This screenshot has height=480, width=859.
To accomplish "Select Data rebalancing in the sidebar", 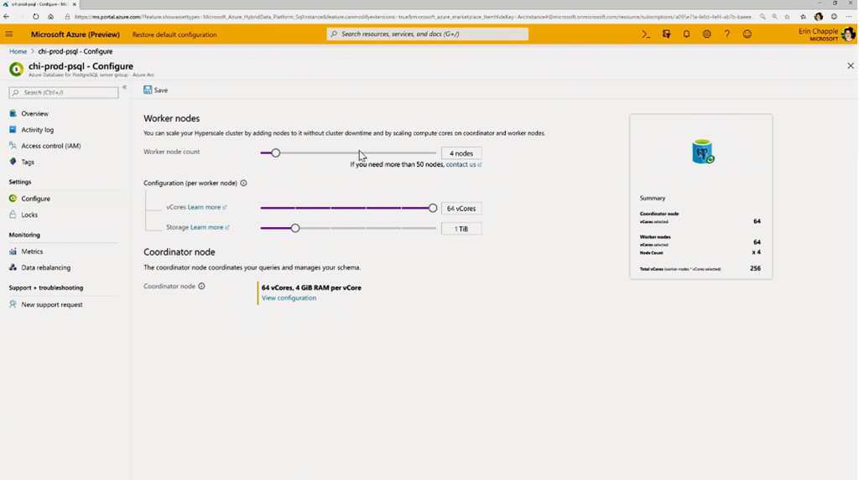I will pyautogui.click(x=45, y=268).
